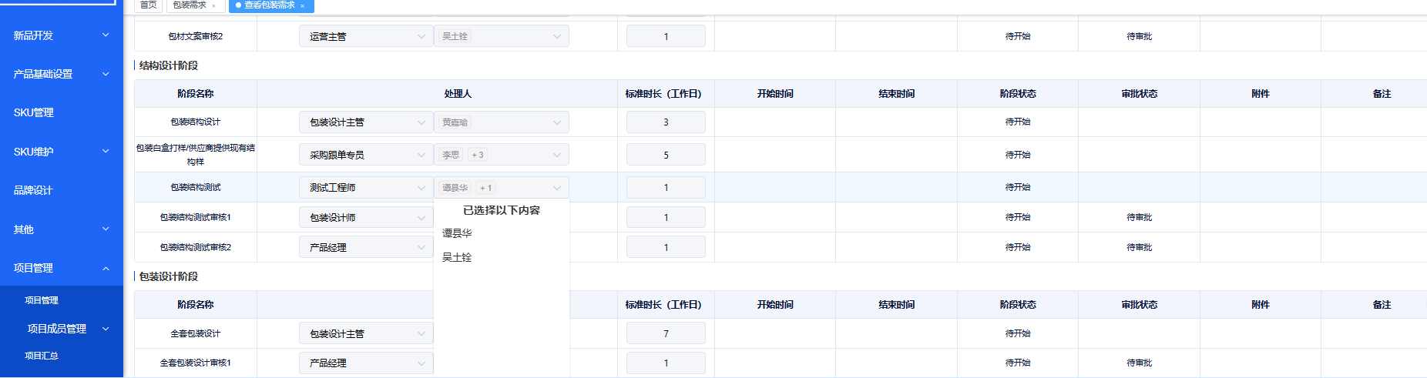Switch to the 首页 tab
This screenshot has height=378, width=1427.
point(149,5)
